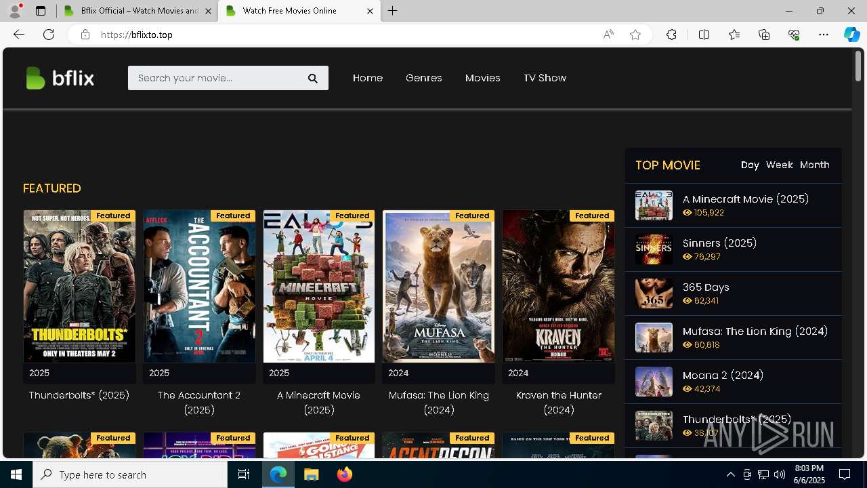This screenshot has width=867, height=488.
Task: Go to Home menu item
Action: 368,78
